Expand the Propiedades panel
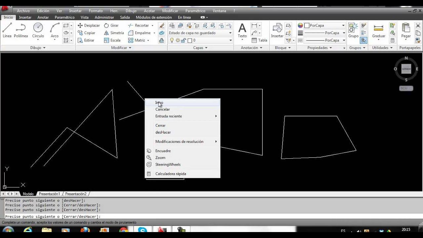 [320, 48]
